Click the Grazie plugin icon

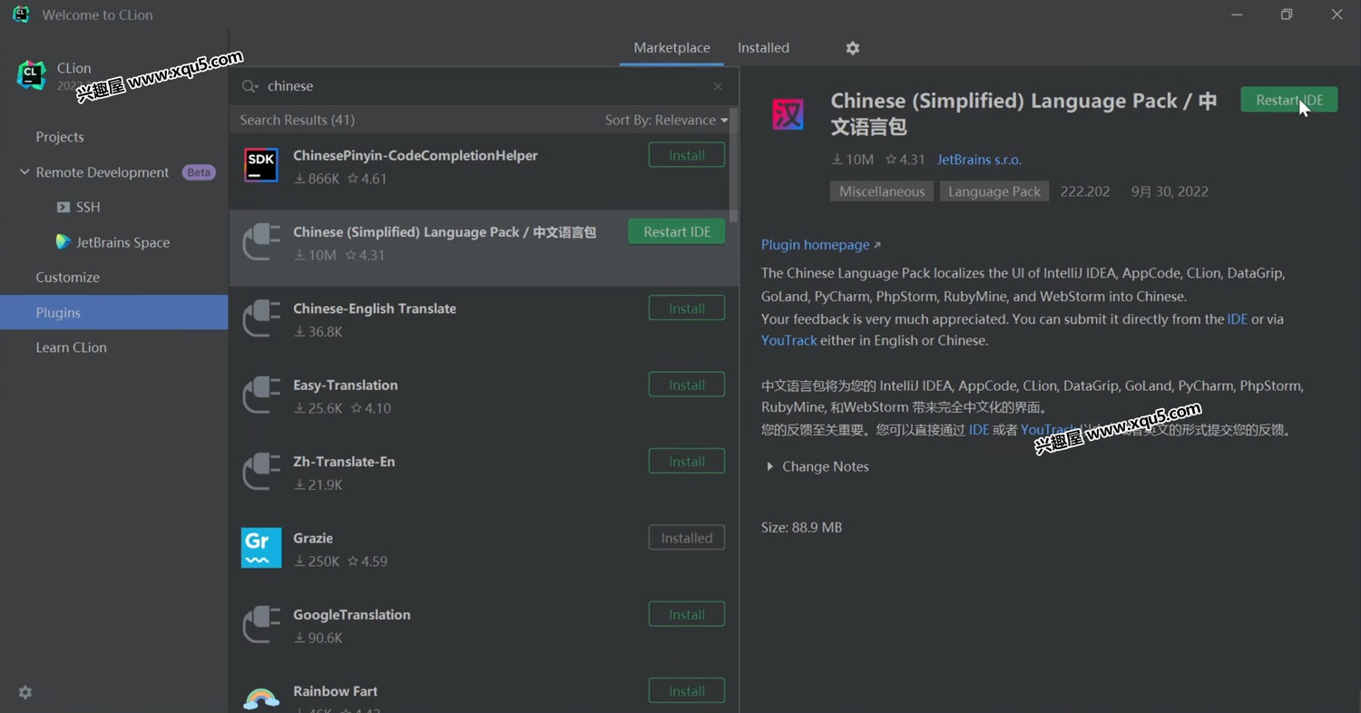[261, 548]
